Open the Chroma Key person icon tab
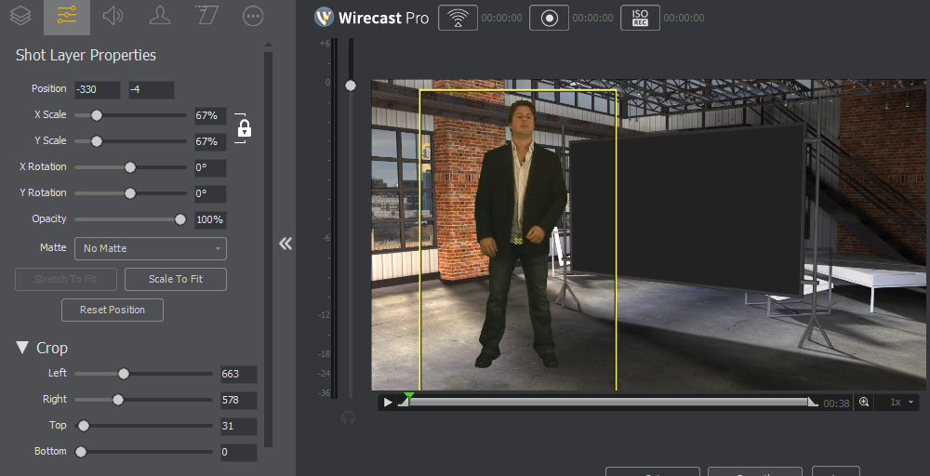 pos(160,16)
